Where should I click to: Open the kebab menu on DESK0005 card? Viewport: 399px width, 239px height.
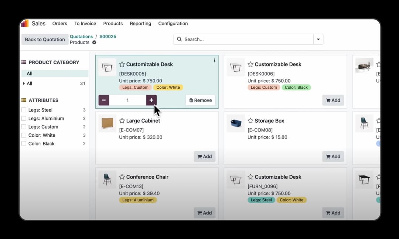215,61
